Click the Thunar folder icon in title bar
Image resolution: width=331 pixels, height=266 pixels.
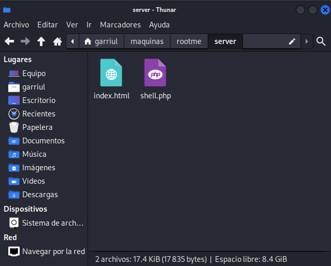coord(7,10)
